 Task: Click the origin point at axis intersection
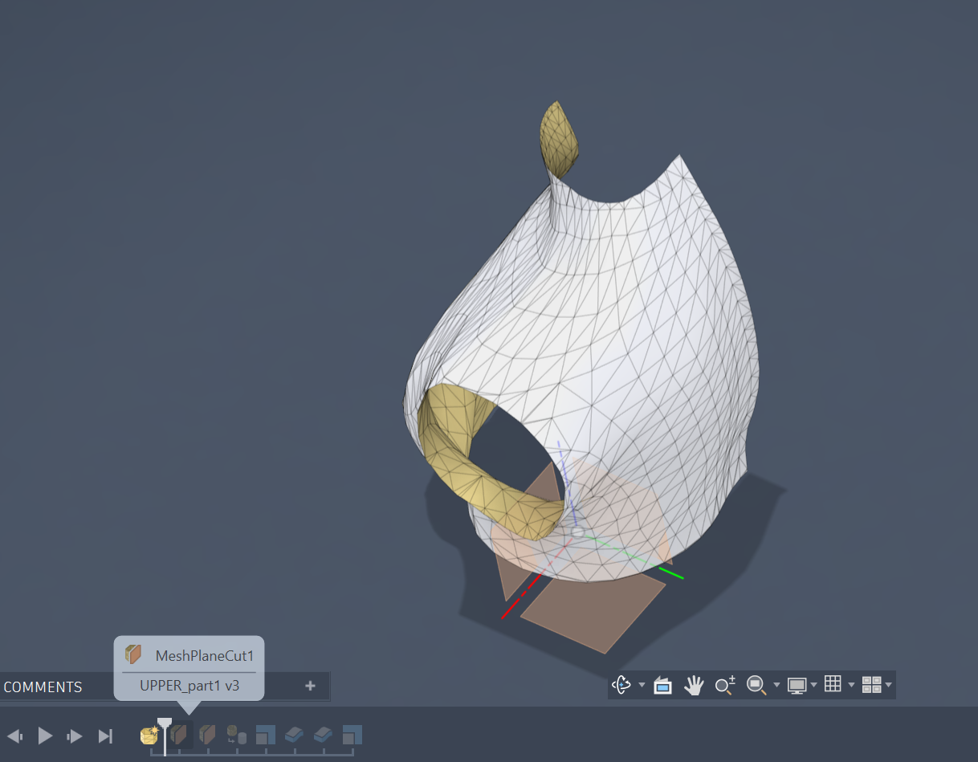pyautogui.click(x=577, y=532)
